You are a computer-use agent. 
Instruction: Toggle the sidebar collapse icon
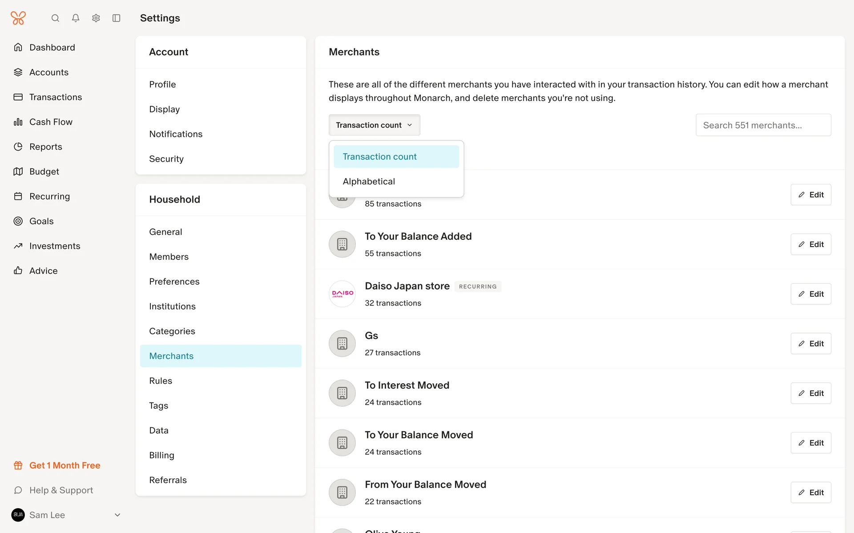[117, 18]
